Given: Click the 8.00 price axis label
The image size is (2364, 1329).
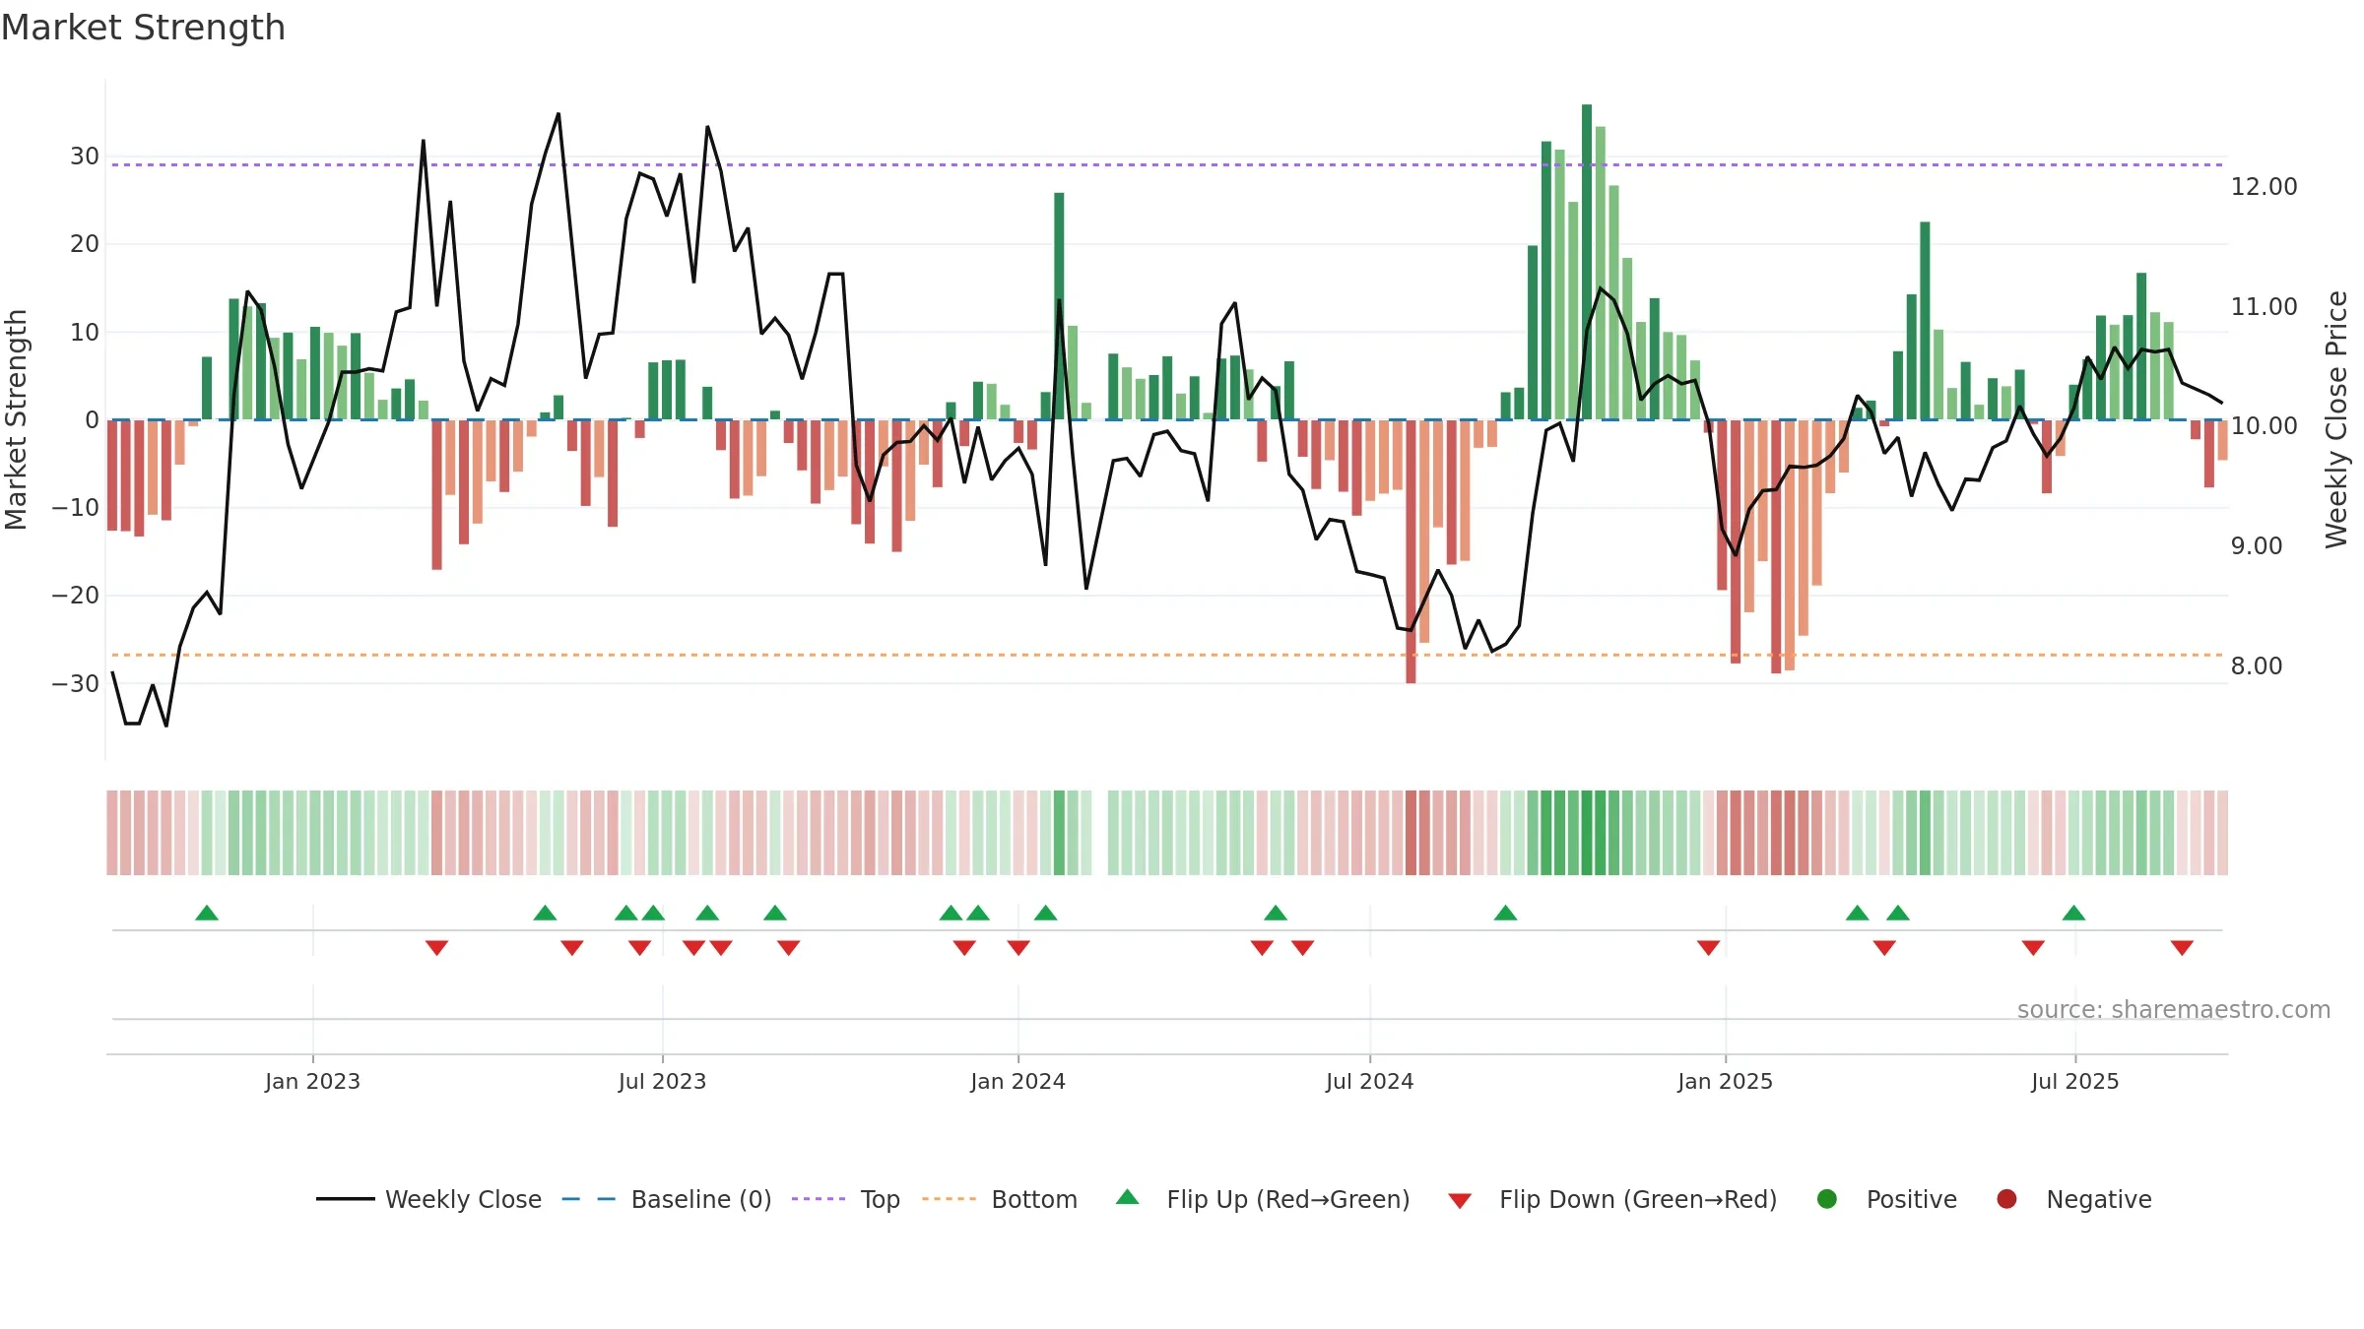Looking at the screenshot, I should [2256, 665].
